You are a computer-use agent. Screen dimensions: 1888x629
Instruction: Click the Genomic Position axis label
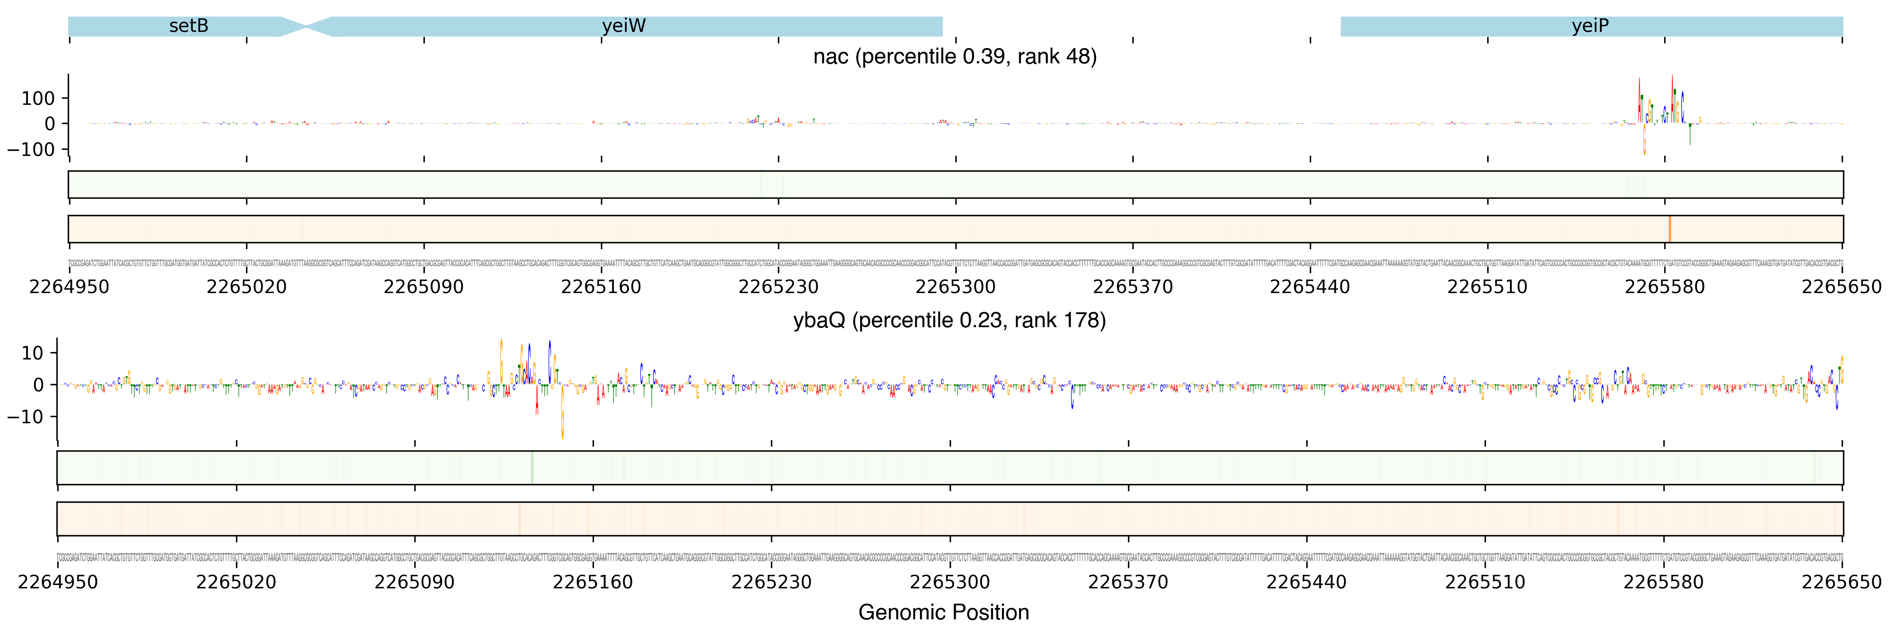pyautogui.click(x=943, y=612)
